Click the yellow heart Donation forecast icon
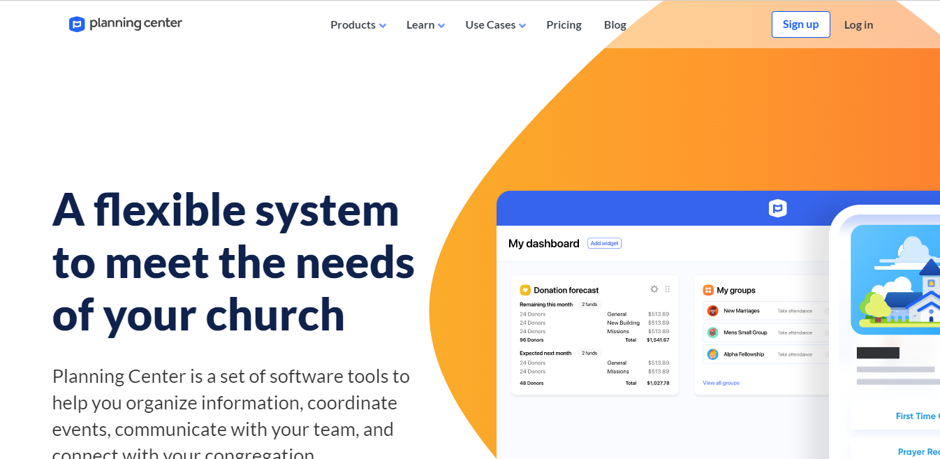This screenshot has width=940, height=459. 525,290
